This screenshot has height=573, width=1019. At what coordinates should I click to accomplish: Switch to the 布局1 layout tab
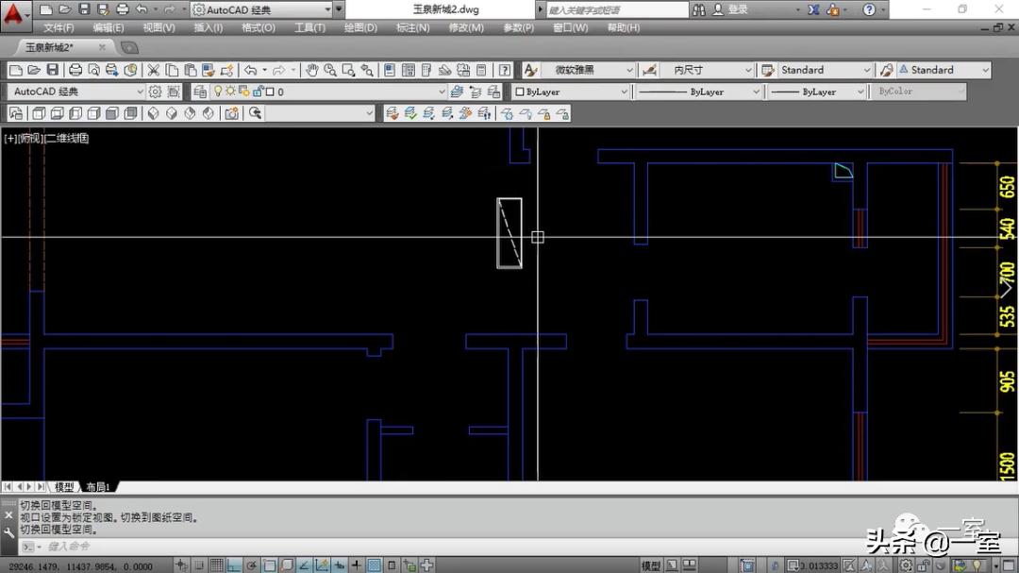click(98, 487)
